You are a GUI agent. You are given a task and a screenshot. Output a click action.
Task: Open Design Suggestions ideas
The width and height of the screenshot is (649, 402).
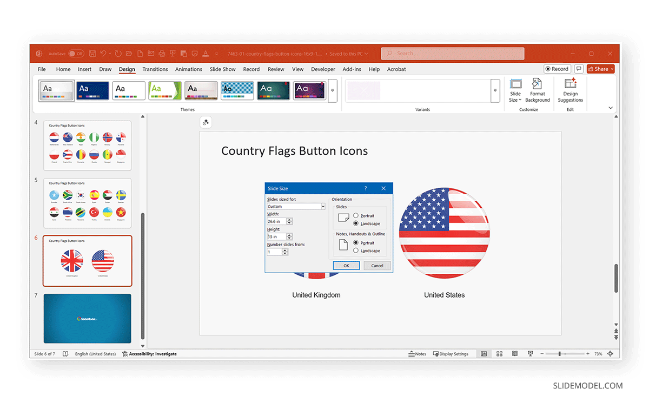coord(570,91)
